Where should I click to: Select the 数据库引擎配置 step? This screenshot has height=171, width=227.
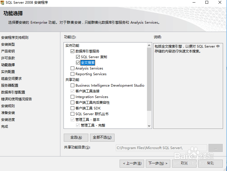pos(13,92)
